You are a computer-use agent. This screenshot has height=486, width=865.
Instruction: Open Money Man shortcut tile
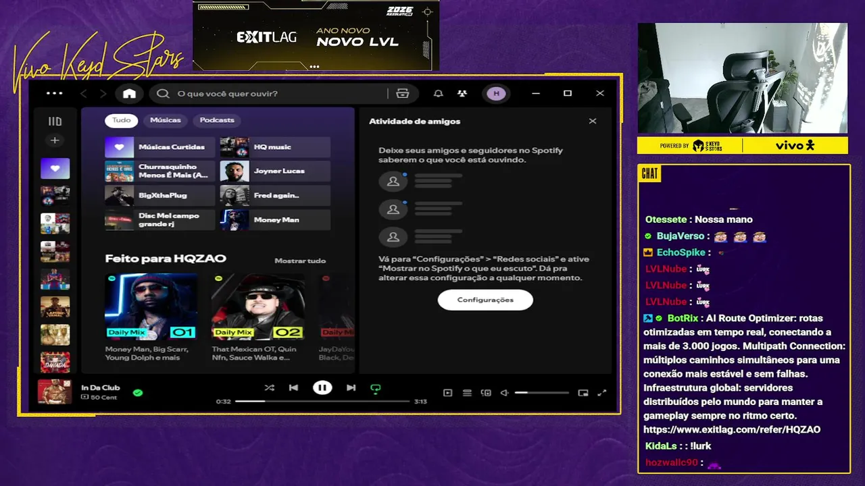click(275, 220)
